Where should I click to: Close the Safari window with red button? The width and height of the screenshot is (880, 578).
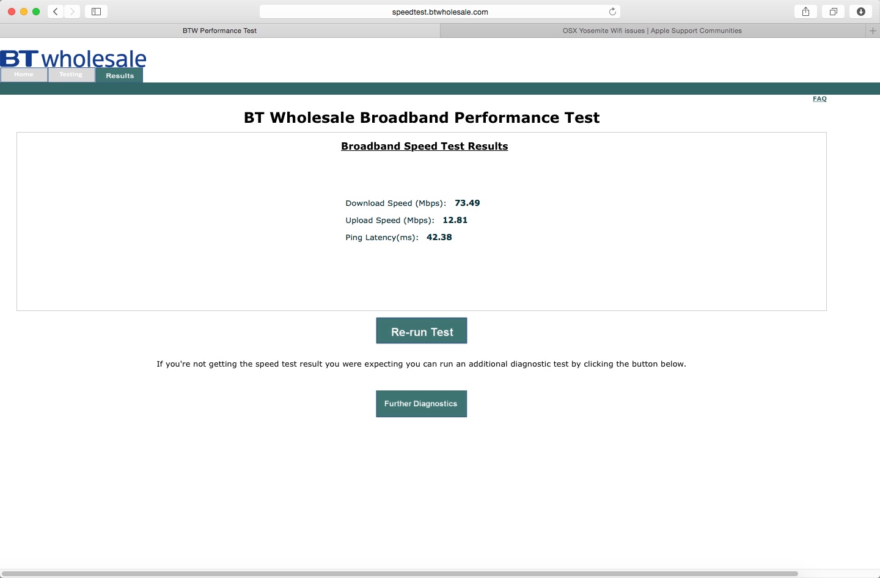tap(12, 12)
